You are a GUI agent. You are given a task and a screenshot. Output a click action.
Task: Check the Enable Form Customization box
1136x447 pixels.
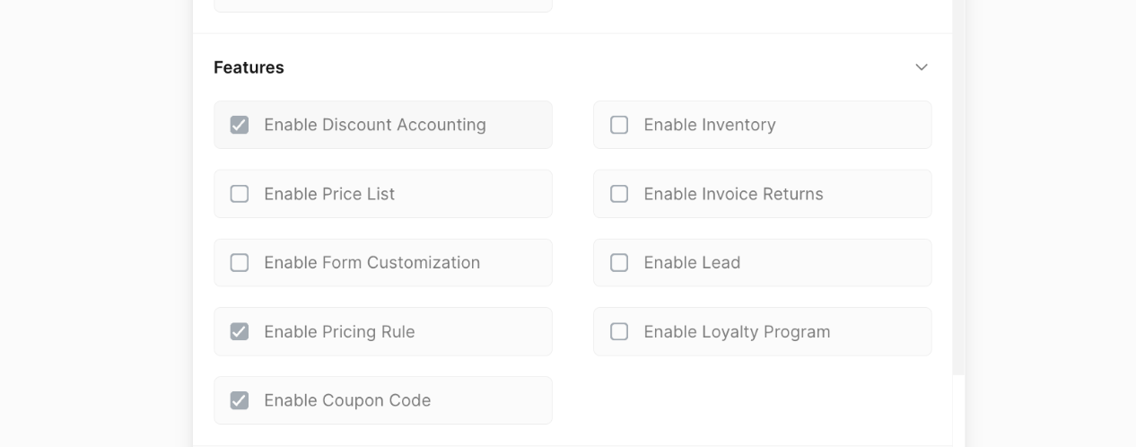pos(240,263)
